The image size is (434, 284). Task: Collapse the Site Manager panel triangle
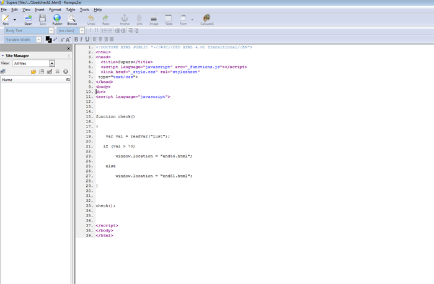tap(2, 56)
